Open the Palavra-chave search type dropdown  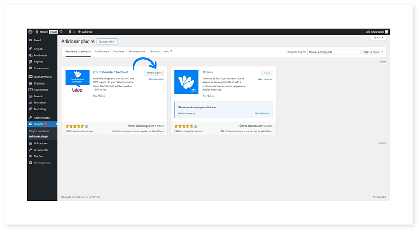(373, 52)
